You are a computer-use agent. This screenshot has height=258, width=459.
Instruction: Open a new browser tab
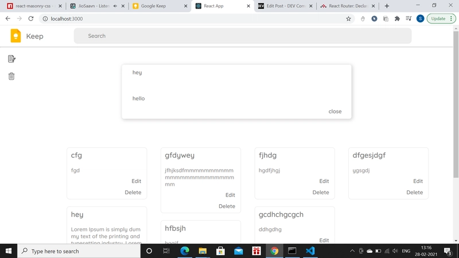tap(387, 6)
